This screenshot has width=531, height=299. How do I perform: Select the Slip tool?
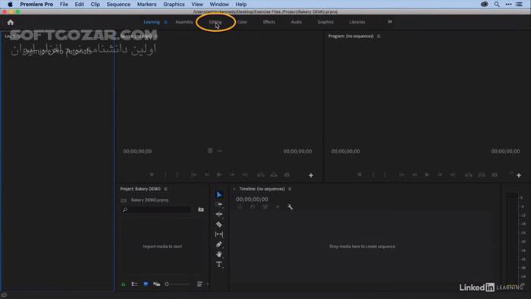pos(218,234)
